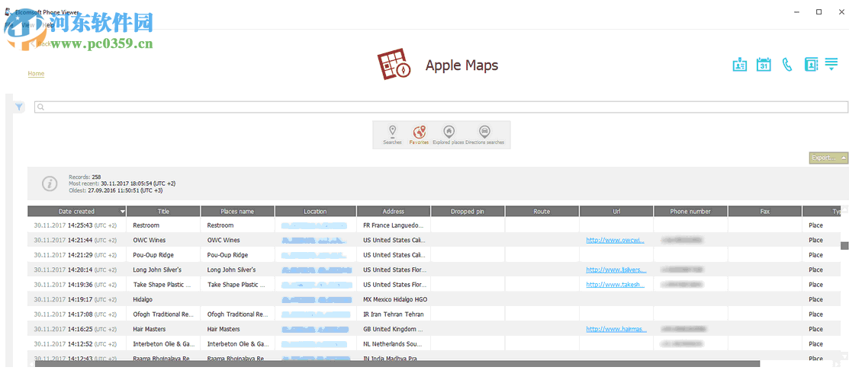This screenshot has width=849, height=383.
Task: Sort by Date created column
Action: 77,211
